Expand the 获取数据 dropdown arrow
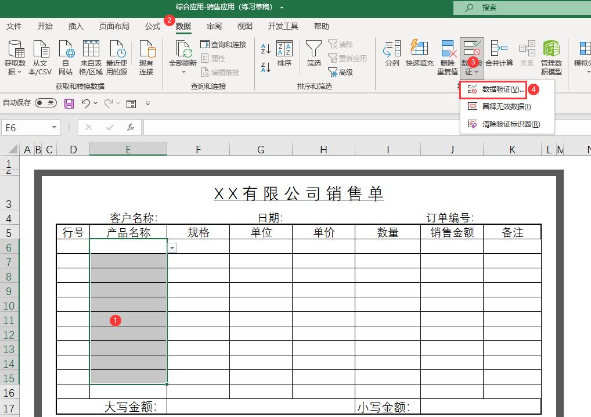591x417 pixels. [20, 71]
